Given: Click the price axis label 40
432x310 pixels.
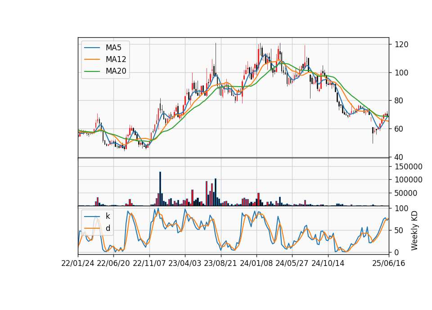Looking at the screenshot, I should [x=399, y=157].
